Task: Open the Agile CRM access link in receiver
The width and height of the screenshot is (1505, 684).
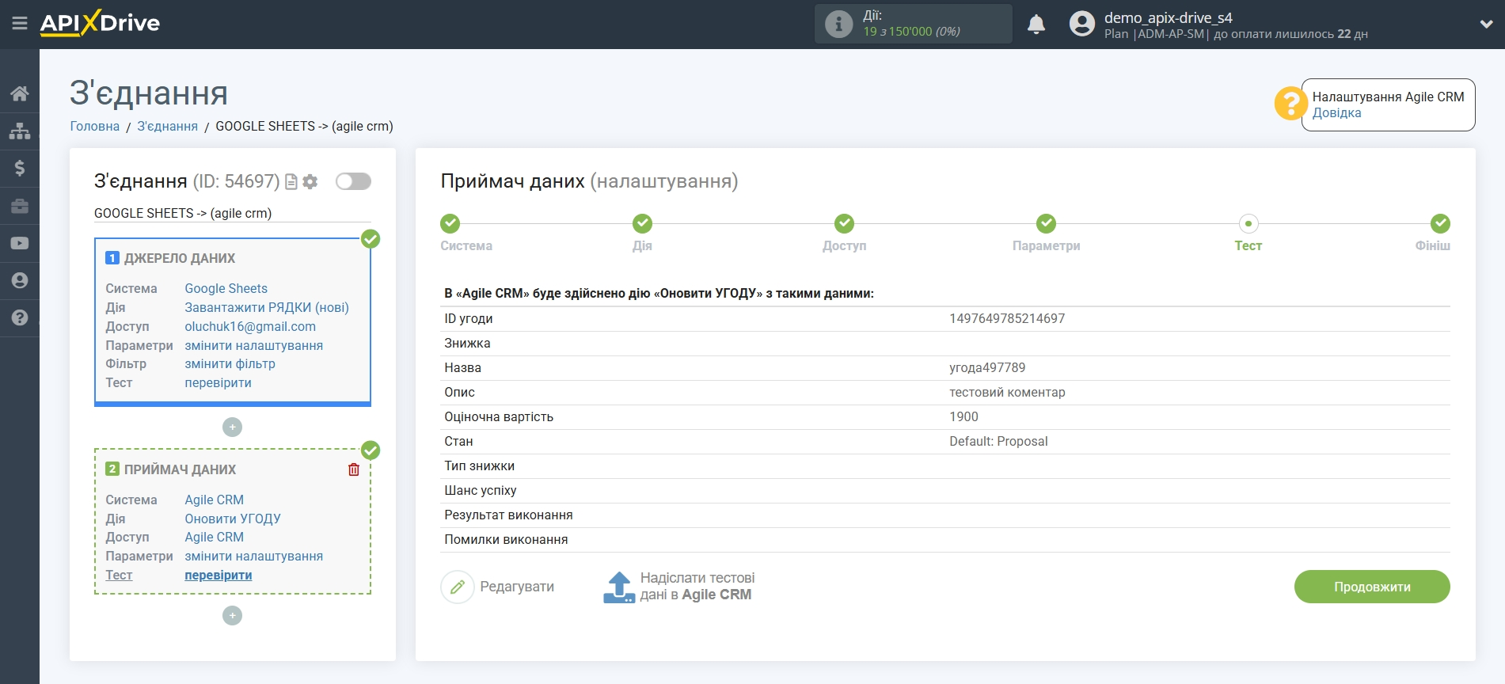Action: click(x=214, y=537)
